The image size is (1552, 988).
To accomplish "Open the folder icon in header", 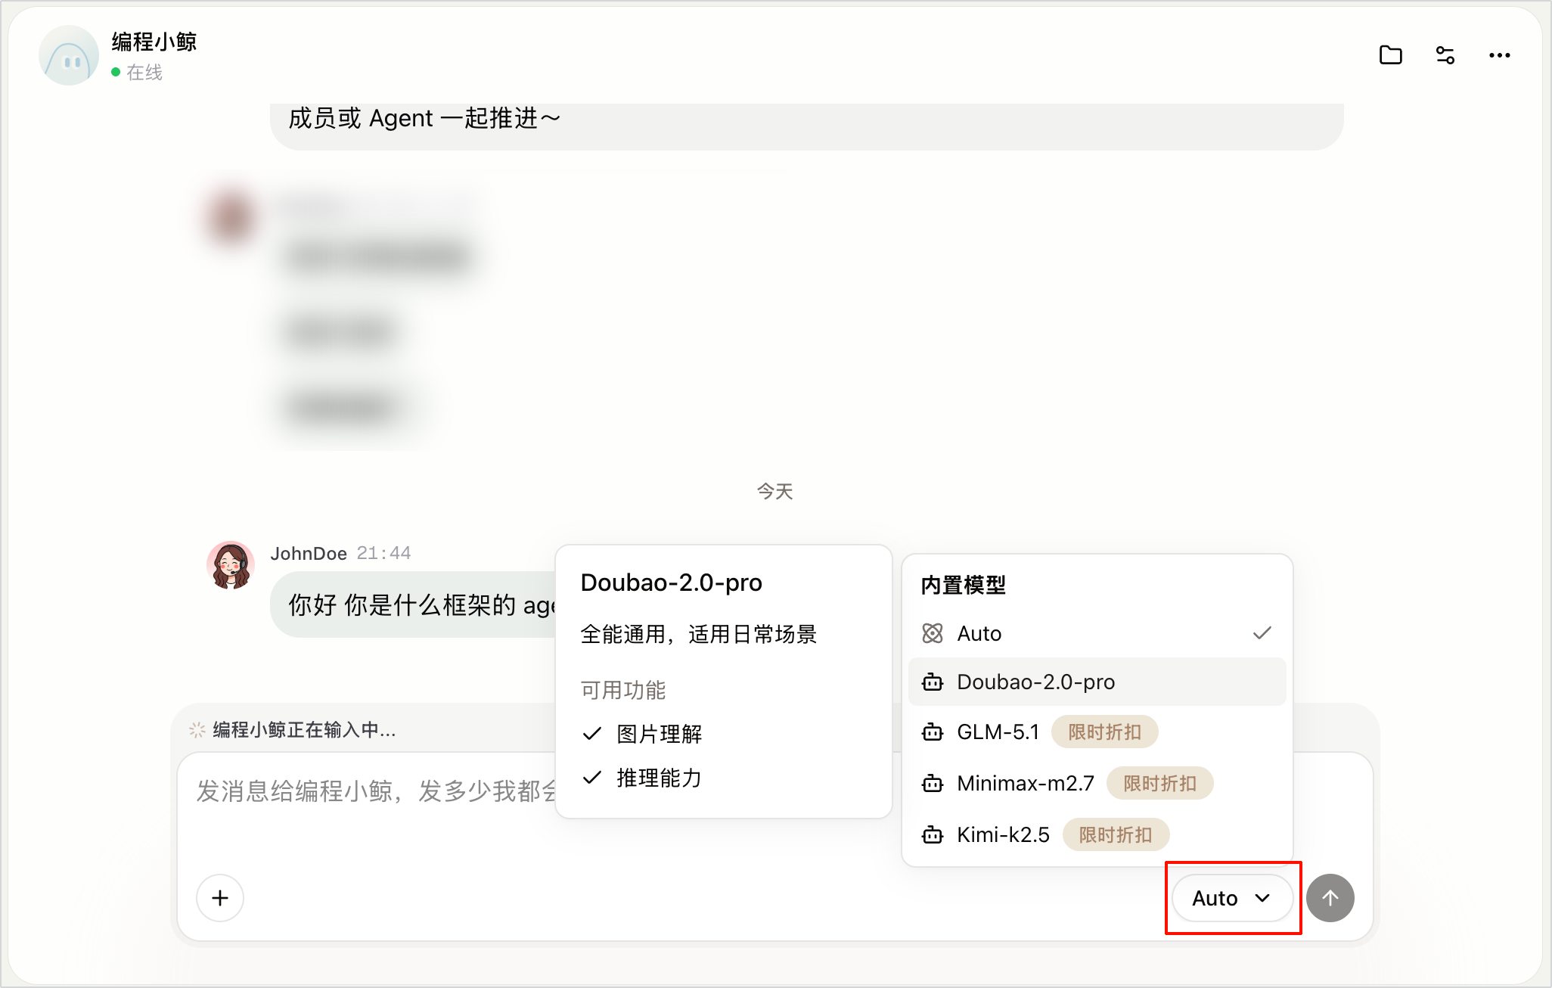I will [1390, 55].
